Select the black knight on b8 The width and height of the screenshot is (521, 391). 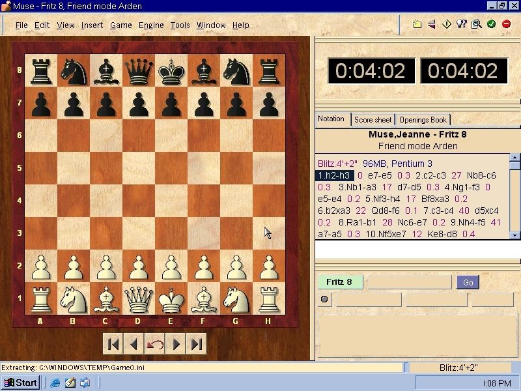pos(74,72)
